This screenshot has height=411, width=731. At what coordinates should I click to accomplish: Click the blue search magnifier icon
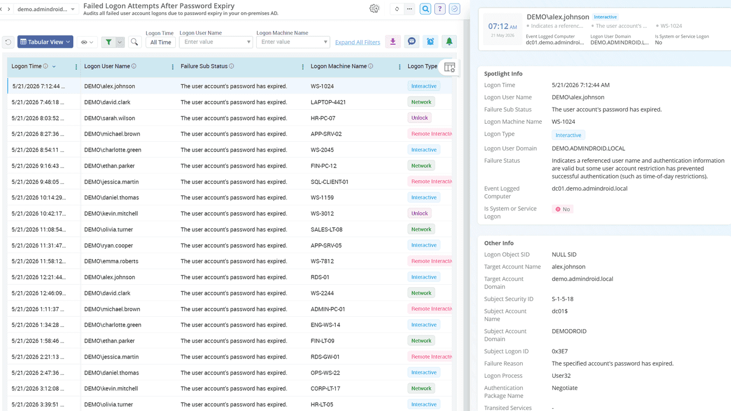tap(426, 9)
